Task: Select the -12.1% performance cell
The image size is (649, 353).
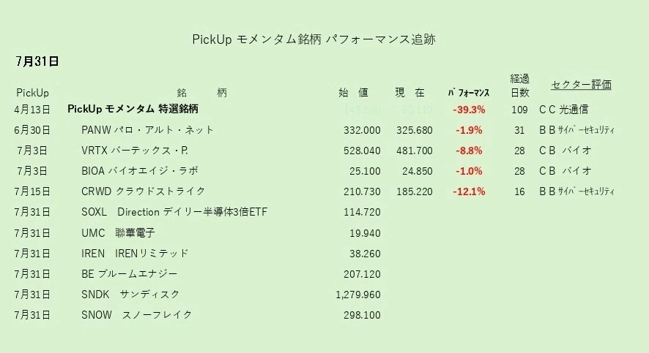Action: 469,191
